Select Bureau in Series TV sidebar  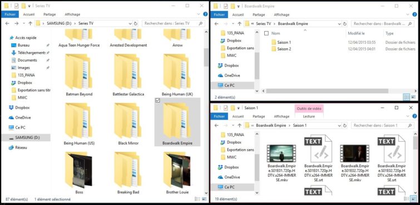[23, 45]
